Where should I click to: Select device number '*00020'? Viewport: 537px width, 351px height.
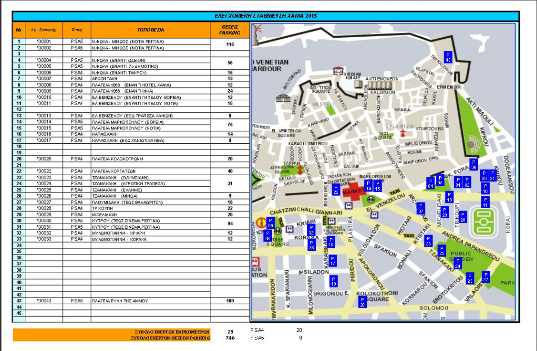coord(44,159)
